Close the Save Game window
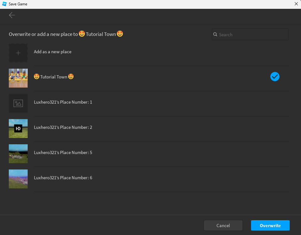Image resolution: width=301 pixels, height=235 pixels. click(x=296, y=4)
